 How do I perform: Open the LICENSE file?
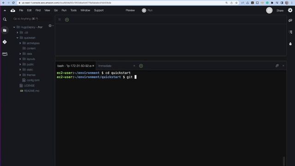tap(29, 85)
